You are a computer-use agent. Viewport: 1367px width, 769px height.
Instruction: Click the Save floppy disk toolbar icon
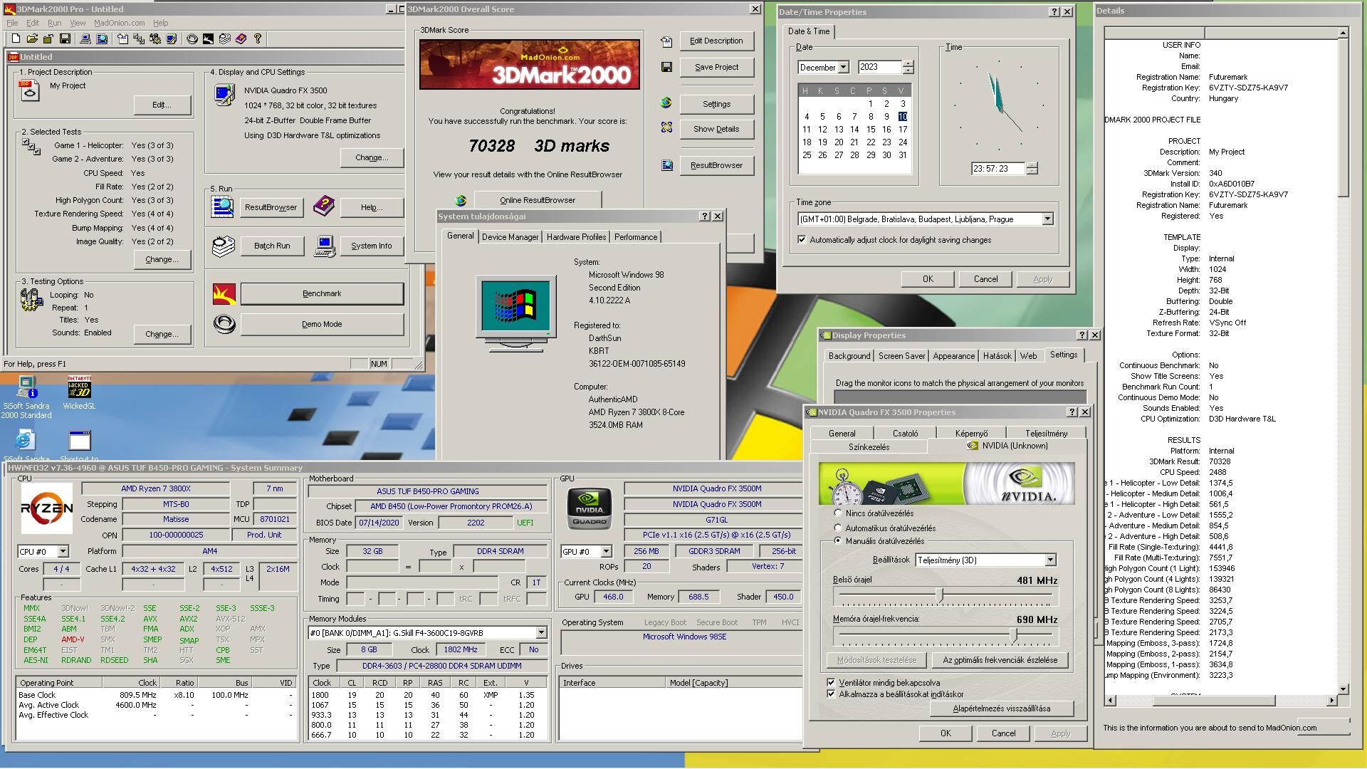pos(65,38)
